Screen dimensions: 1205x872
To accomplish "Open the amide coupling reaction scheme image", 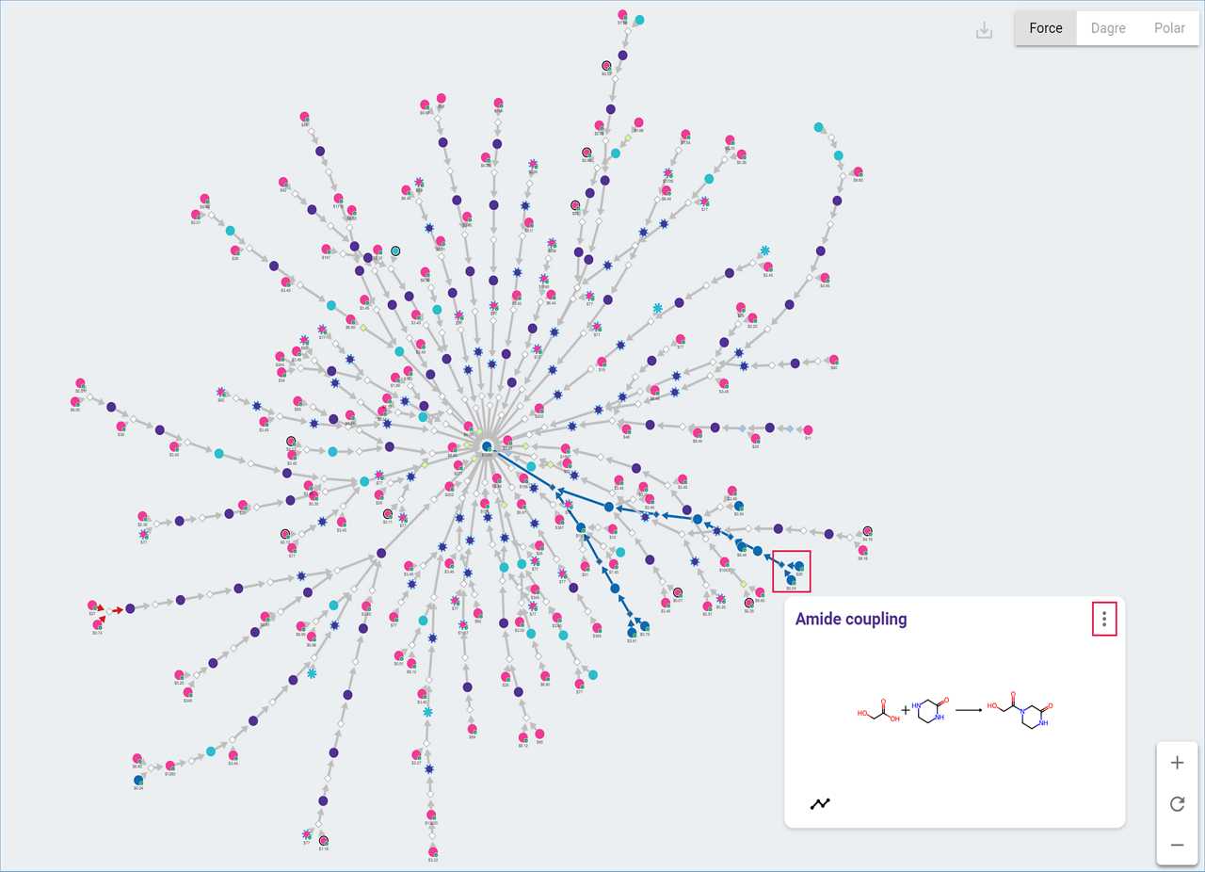I will (x=954, y=712).
